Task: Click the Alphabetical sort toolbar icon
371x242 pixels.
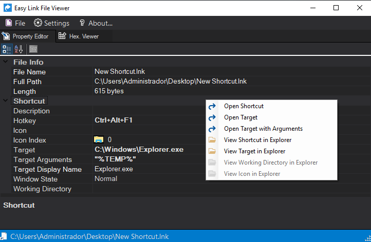Action: pos(18,49)
